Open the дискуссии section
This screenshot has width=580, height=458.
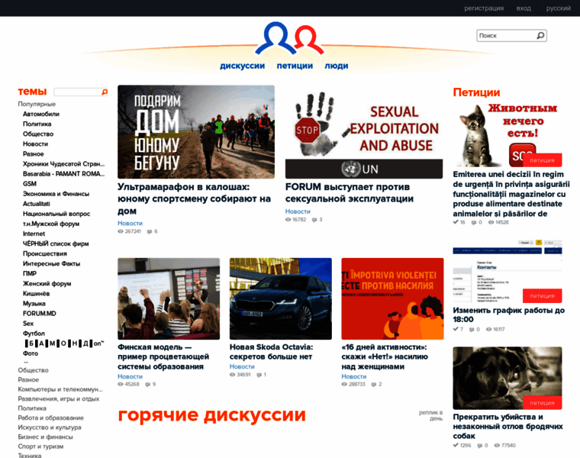point(242,66)
